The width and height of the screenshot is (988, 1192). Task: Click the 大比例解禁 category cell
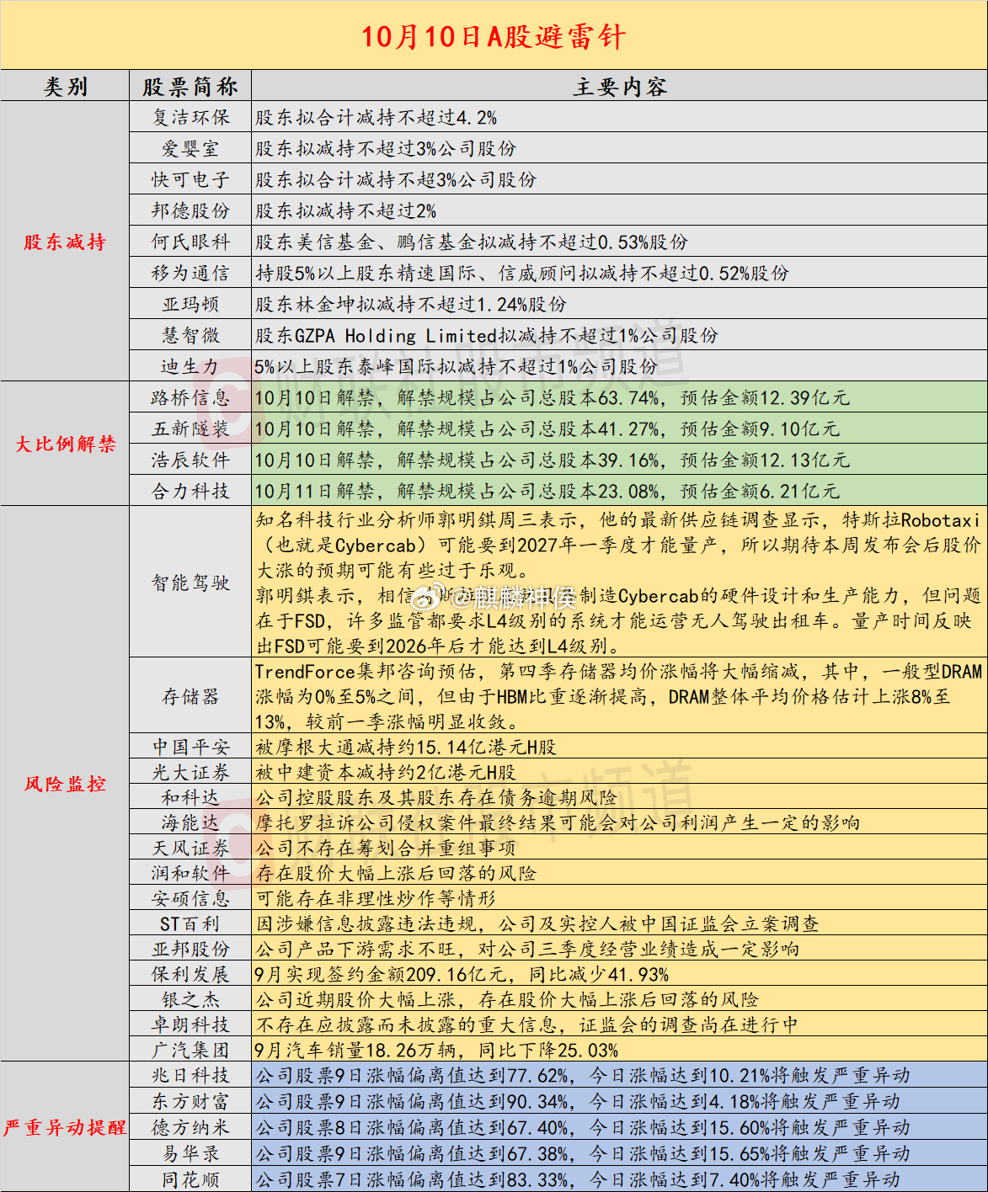[65, 444]
